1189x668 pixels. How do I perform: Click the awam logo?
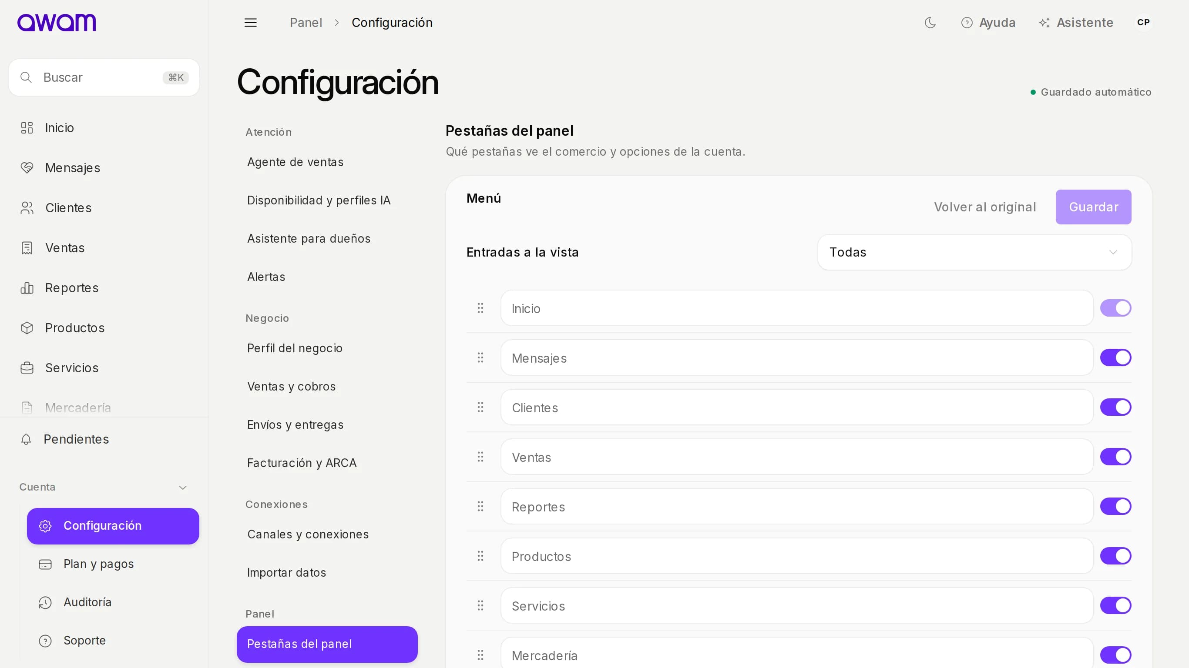coord(56,23)
